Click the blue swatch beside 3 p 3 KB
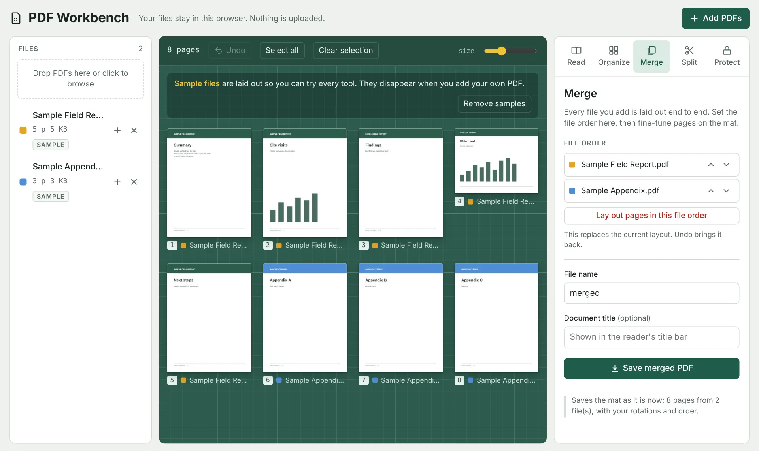 point(23,182)
